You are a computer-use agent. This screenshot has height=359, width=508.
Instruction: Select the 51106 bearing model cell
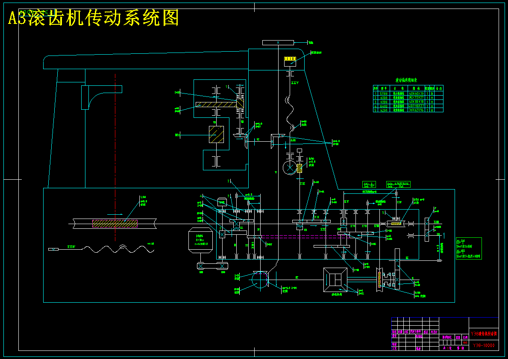384,93
